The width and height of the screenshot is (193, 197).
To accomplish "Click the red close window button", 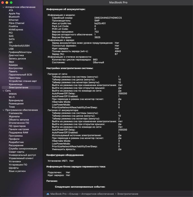I will tap(2, 2).
